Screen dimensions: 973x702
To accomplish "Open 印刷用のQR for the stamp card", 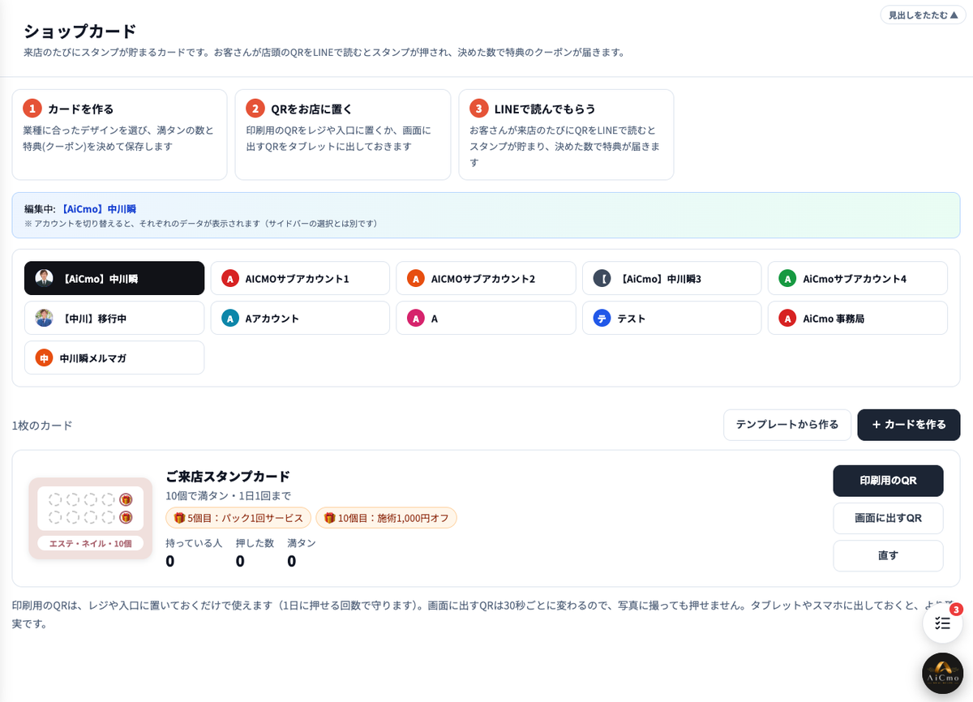I will 888,481.
